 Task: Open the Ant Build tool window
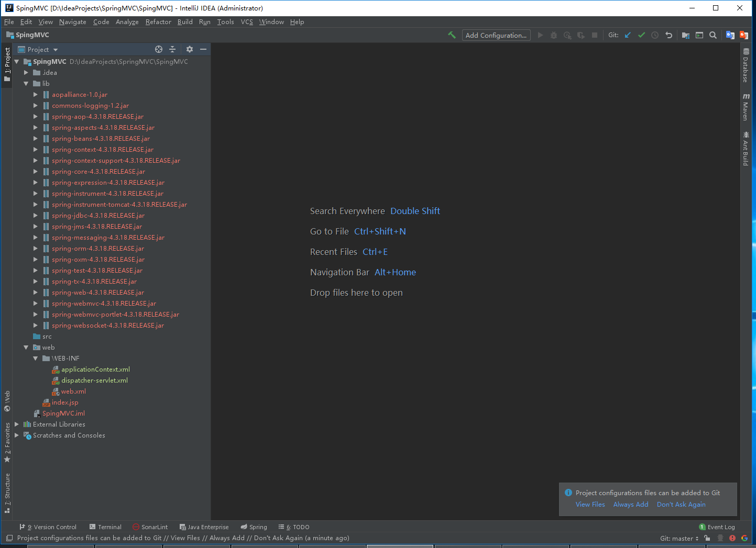click(x=746, y=149)
